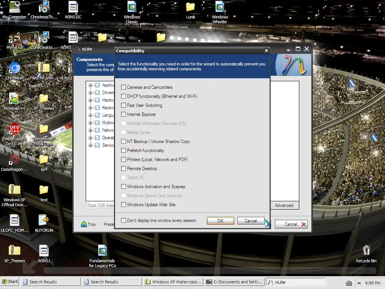The image size is (385, 289).
Task: Tick Printers (Local, Network and PDF)
Action: pos(123,160)
